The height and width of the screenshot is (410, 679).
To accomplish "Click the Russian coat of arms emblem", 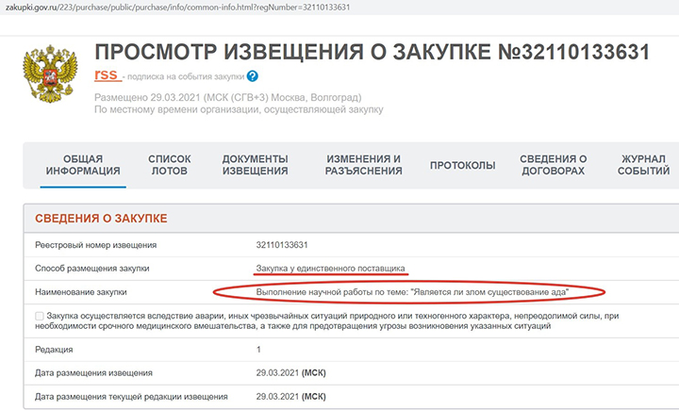I will (x=50, y=74).
